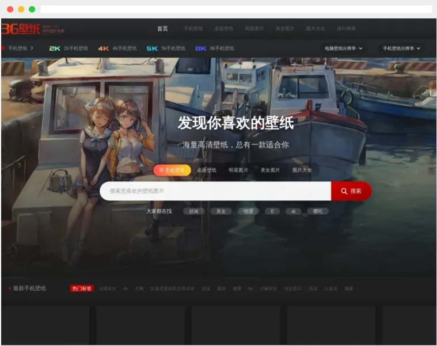The height and width of the screenshot is (346, 437).
Task: Expand the 电脑壁纸分辨率 dropdown
Action: tap(343, 48)
